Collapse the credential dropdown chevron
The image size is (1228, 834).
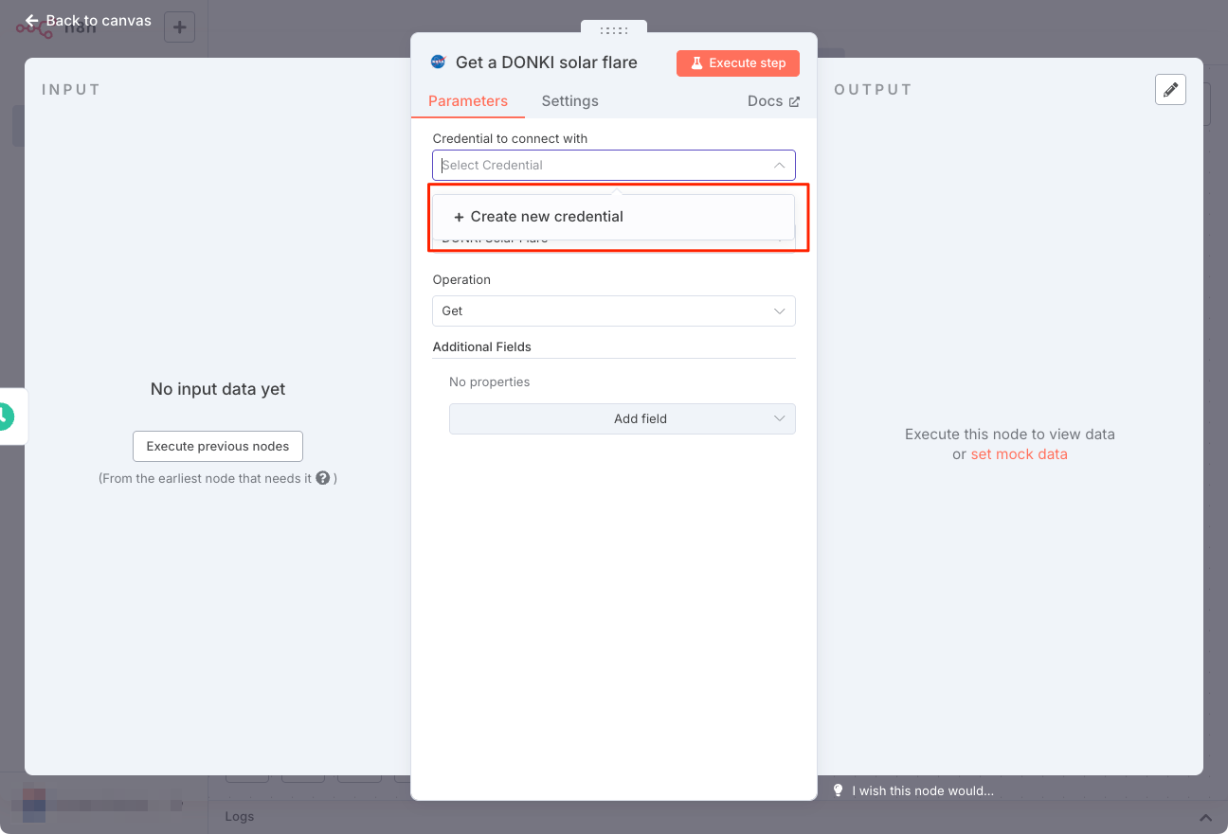[x=779, y=165]
